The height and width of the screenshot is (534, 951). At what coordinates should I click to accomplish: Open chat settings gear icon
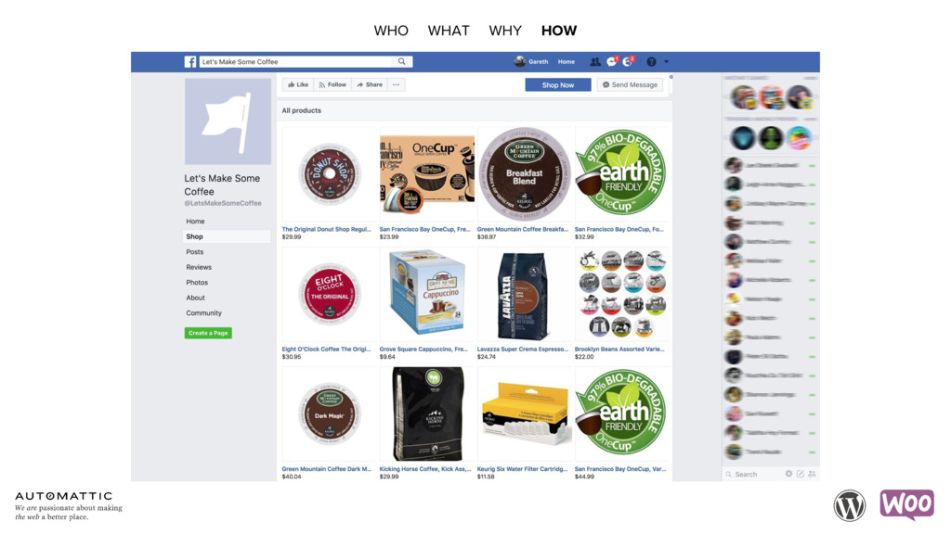(788, 474)
